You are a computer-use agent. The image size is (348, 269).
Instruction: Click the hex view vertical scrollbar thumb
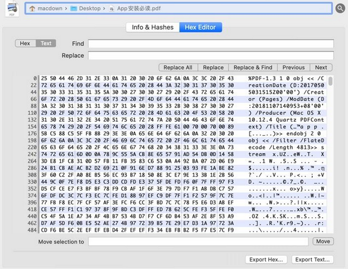tap(331, 81)
